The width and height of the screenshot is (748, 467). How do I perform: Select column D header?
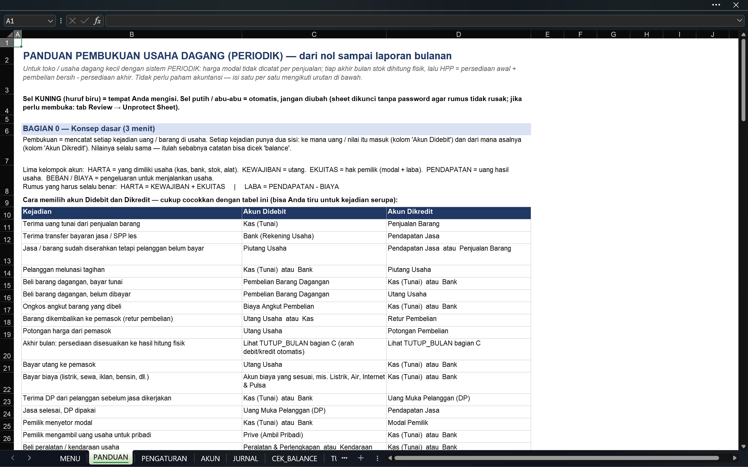(x=459, y=34)
